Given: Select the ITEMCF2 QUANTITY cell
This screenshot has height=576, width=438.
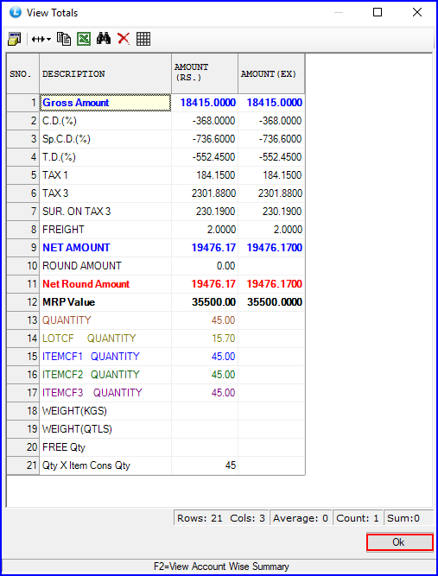Looking at the screenshot, I should pos(105,375).
